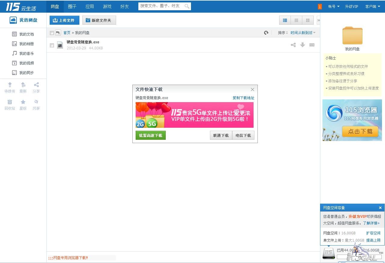
Task: Click the 联通下载 button
Action: point(221,136)
